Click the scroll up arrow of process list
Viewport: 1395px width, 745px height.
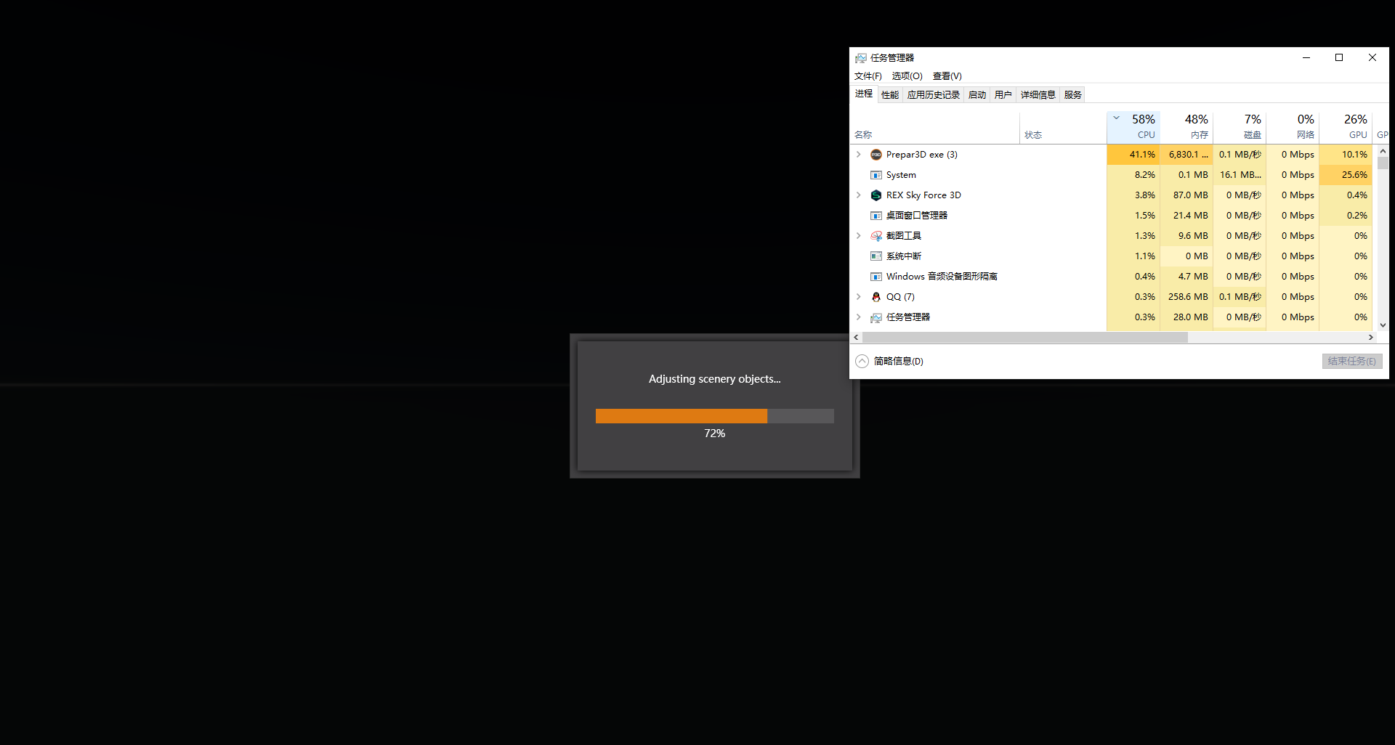pos(1383,151)
